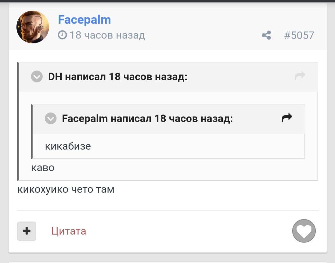Collapse the nested Facepalm quote with chevron
Viewport: 335px width, 263px height.
pyautogui.click(x=51, y=118)
